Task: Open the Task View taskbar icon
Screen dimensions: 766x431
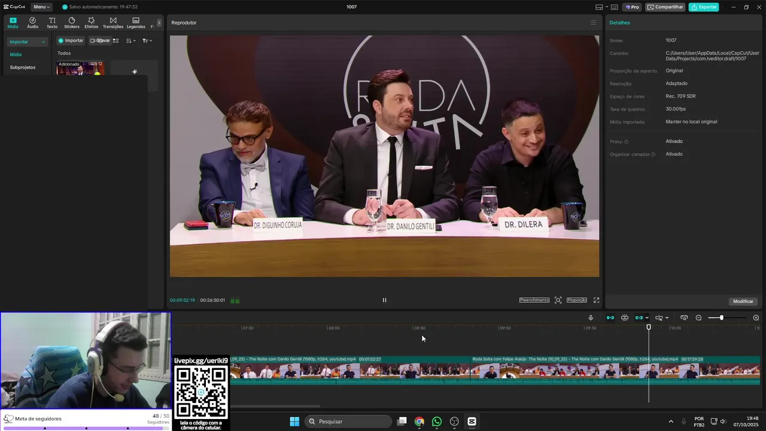Action: pyautogui.click(x=402, y=421)
